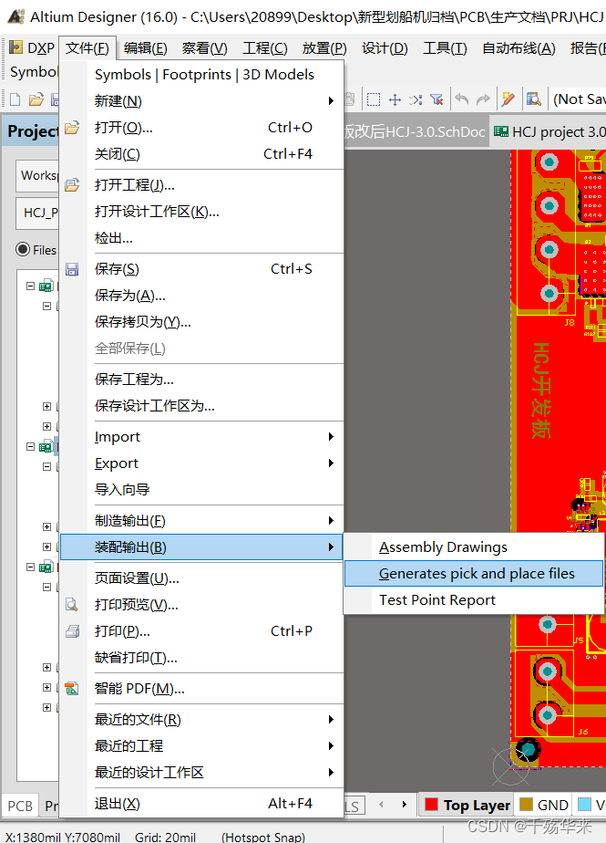Image resolution: width=606 pixels, height=843 pixels.
Task: Click the print preview magnifier icon
Action: click(72, 605)
